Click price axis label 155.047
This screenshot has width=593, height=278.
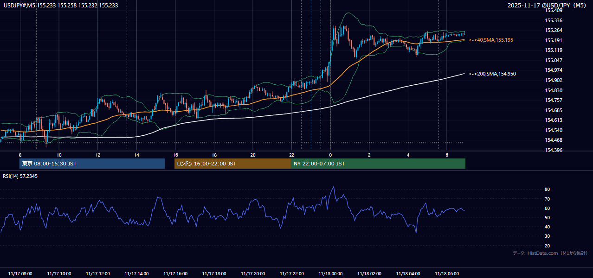pos(554,60)
